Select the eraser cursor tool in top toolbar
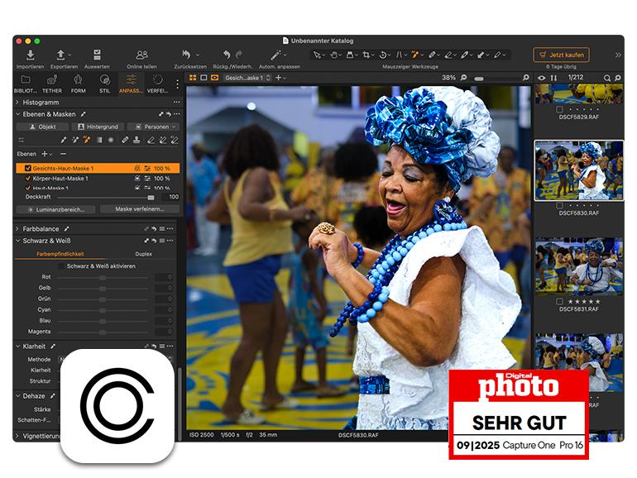This screenshot has width=637, height=478. [x=448, y=55]
